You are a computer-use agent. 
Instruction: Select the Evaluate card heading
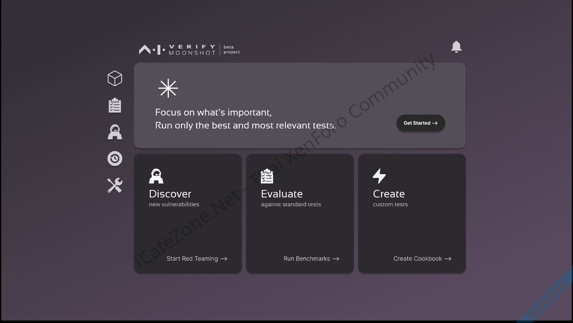282,194
